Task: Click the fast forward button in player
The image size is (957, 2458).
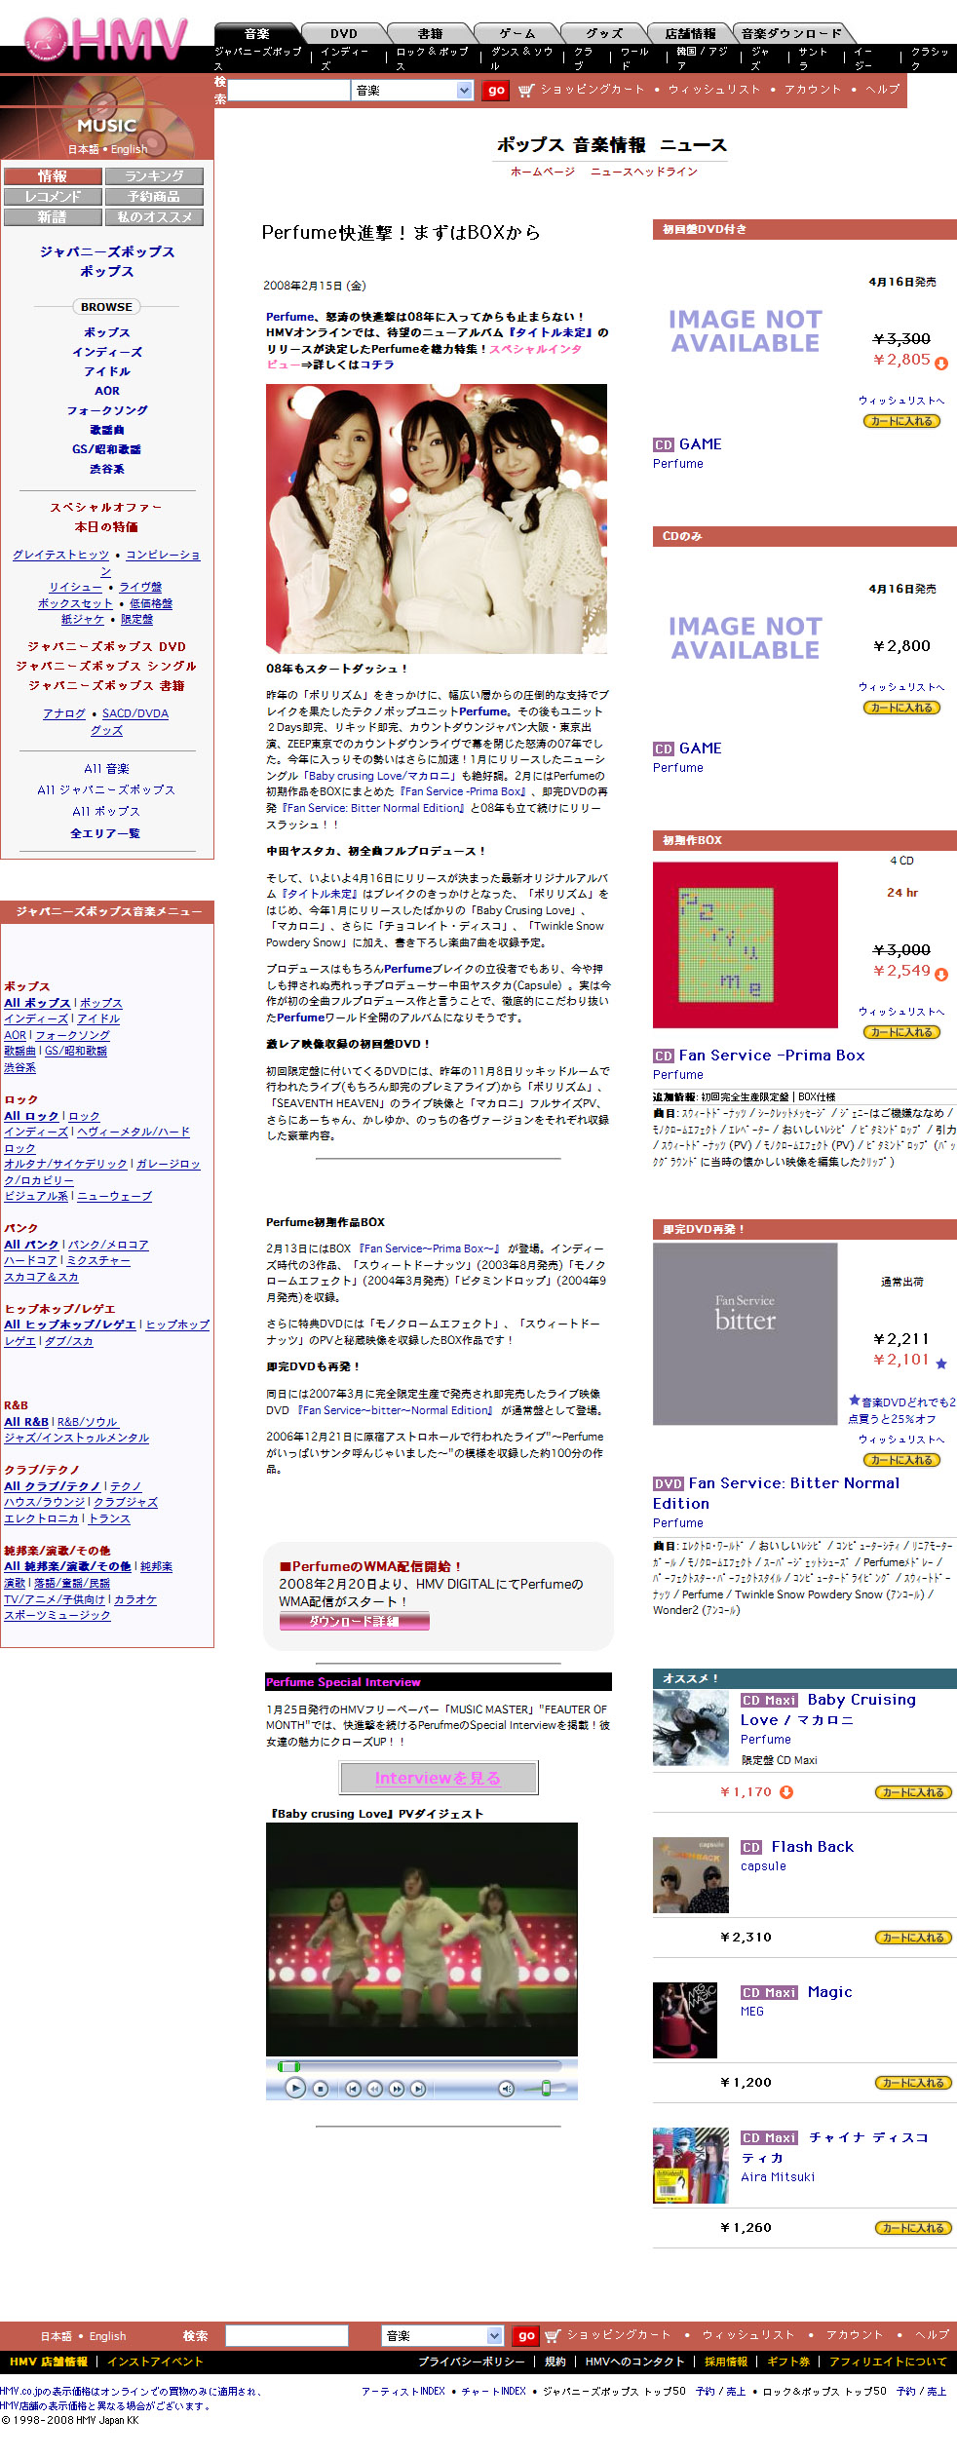Action: (396, 2088)
